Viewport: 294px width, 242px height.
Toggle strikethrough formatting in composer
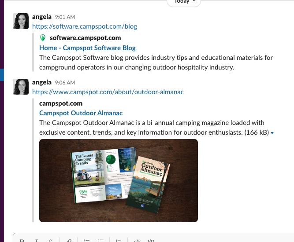click(x=50, y=241)
